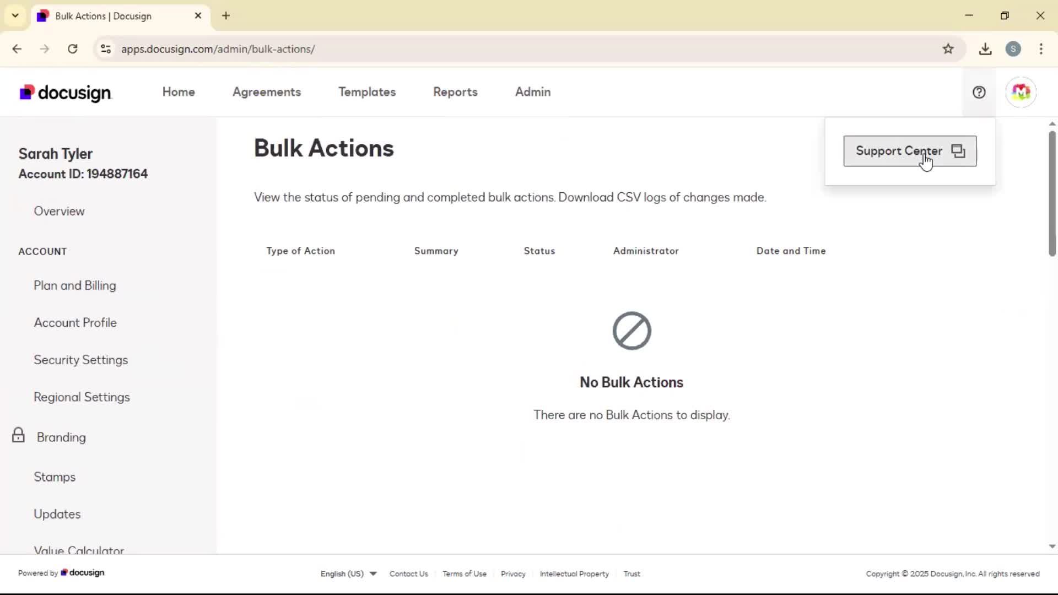
Task: Click Contact Us footer link
Action: 408,574
